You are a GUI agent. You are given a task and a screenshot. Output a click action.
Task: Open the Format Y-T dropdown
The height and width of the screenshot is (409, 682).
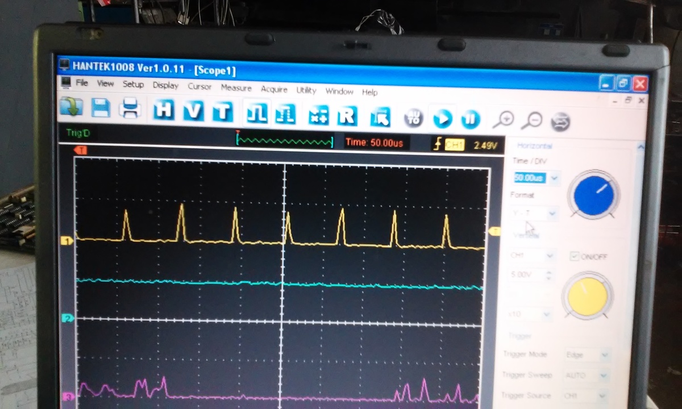(551, 214)
